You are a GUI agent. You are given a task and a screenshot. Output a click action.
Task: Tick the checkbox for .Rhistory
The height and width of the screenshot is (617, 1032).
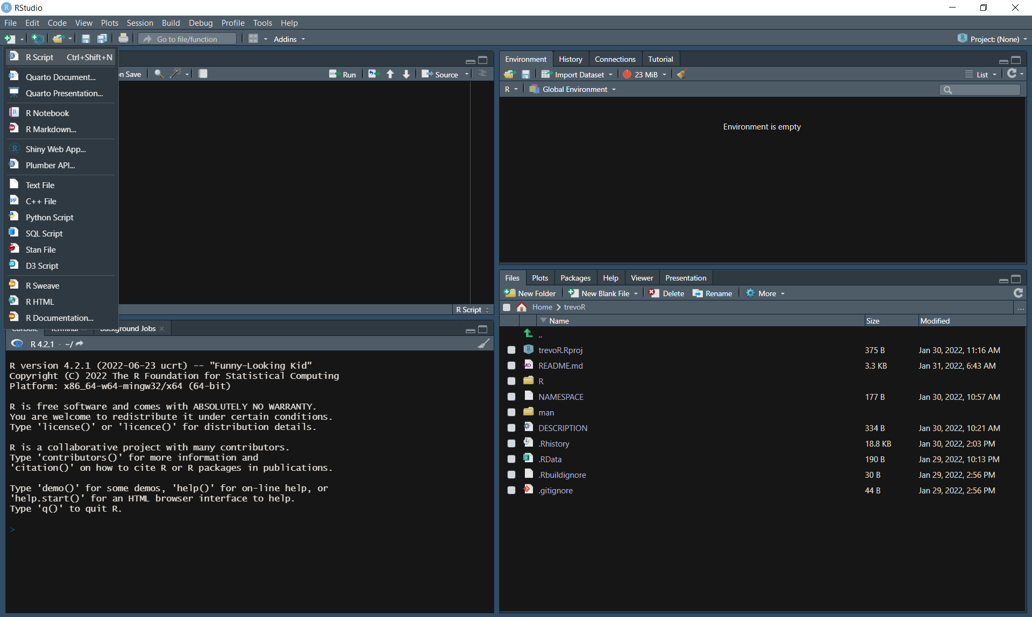pos(511,443)
